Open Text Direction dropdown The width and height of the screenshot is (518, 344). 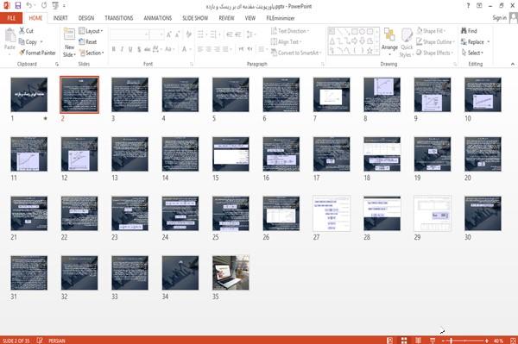coord(290,31)
